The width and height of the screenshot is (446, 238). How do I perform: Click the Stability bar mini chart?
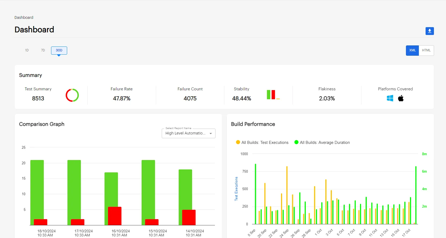click(273, 95)
